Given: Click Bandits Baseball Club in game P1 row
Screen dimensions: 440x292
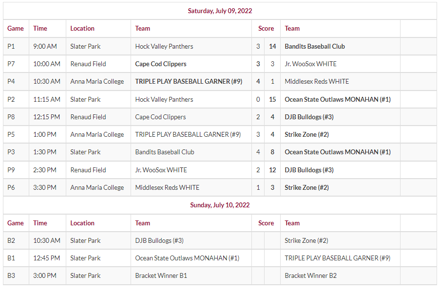Looking at the screenshot, I should pyautogui.click(x=315, y=46).
